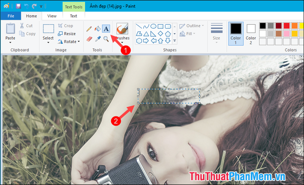Open the Select options dropdown arrow

(48, 42)
